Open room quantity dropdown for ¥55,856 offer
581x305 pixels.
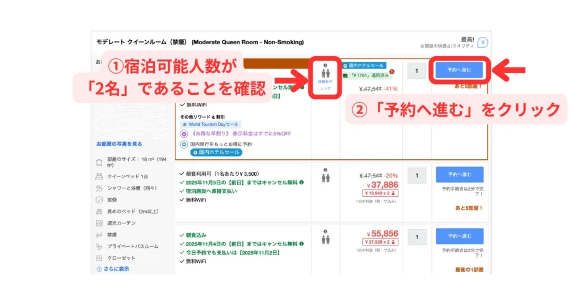417,236
